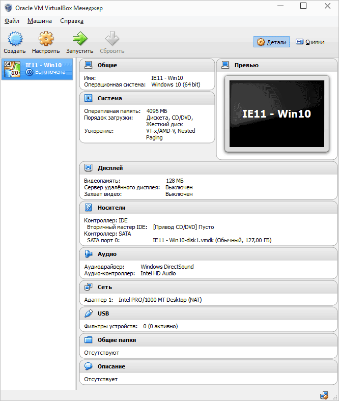This screenshot has width=339, height=401.
Task: Click the Дисплей section icon
Action: (x=88, y=168)
